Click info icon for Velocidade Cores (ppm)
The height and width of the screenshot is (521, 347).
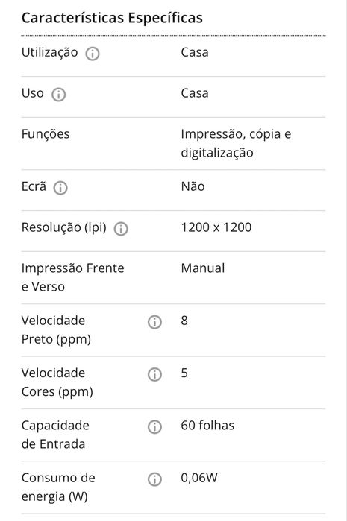coord(154,374)
